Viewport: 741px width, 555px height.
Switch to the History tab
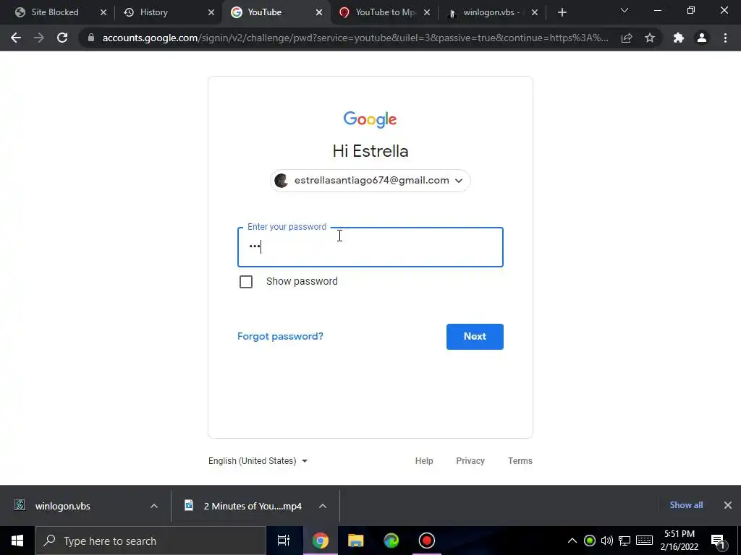pyautogui.click(x=169, y=12)
